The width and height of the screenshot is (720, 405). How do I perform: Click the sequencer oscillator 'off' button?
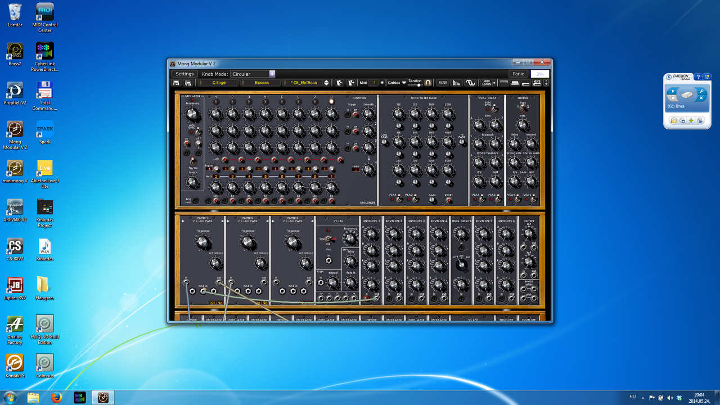tap(198, 144)
